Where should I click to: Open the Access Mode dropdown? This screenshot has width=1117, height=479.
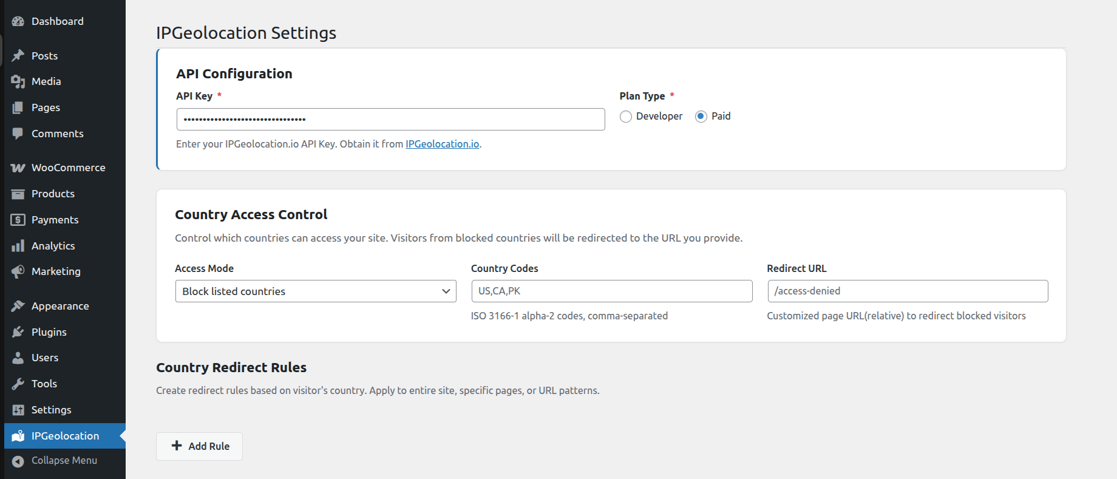coord(316,291)
